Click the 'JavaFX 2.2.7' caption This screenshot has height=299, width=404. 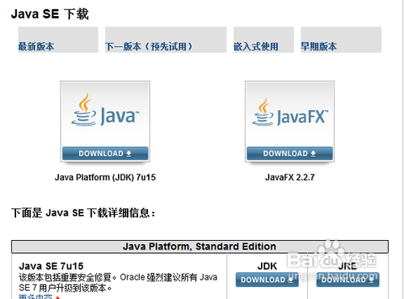coord(290,177)
